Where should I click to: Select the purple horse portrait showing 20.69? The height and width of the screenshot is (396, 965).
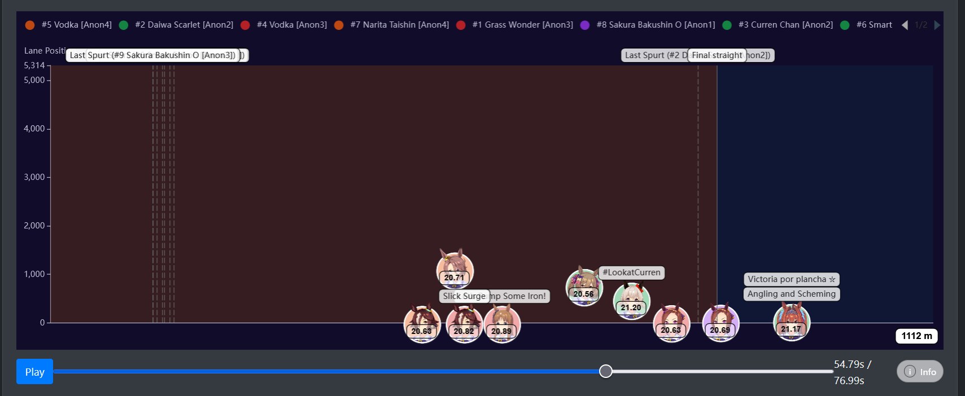click(x=721, y=323)
